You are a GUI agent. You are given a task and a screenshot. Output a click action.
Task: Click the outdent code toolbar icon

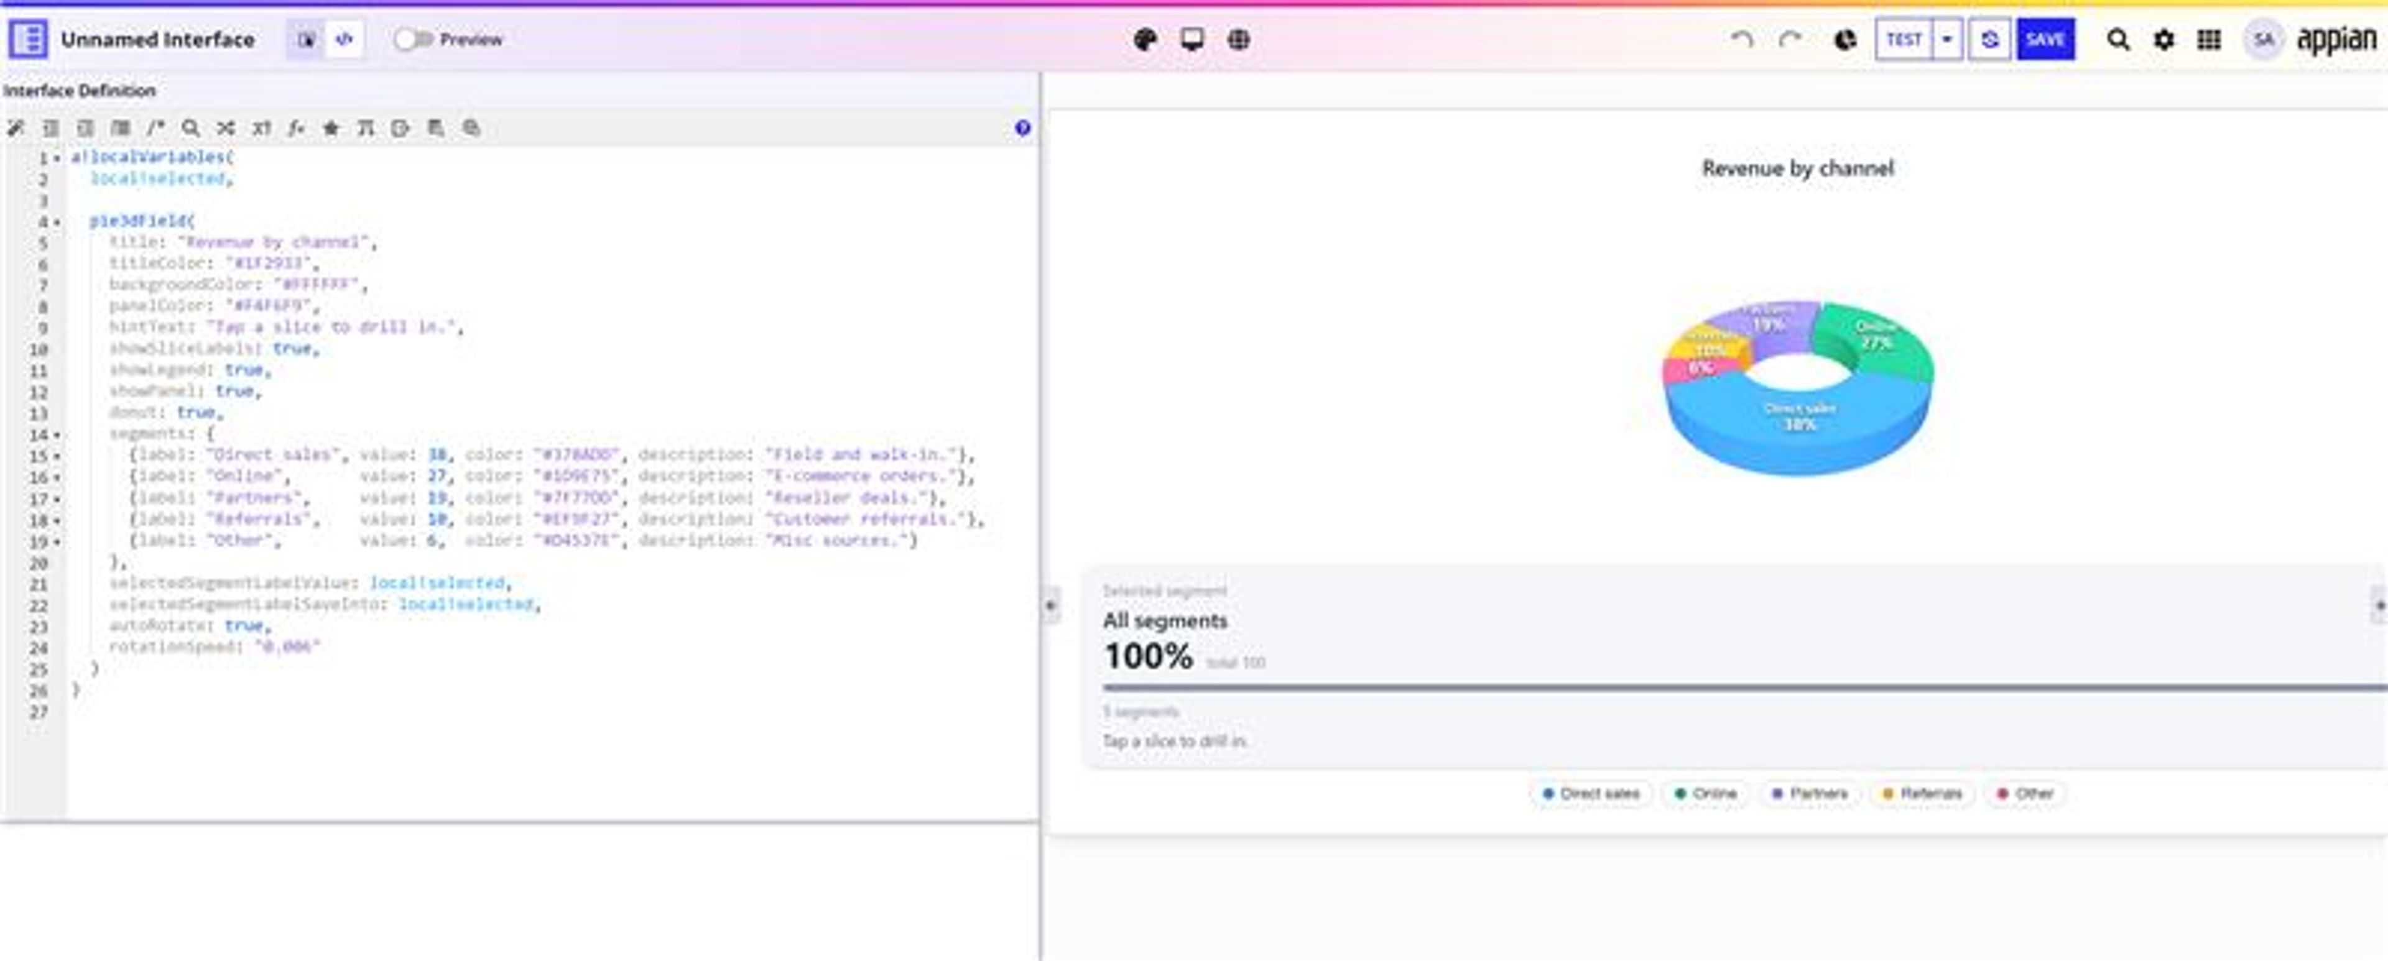coord(85,128)
